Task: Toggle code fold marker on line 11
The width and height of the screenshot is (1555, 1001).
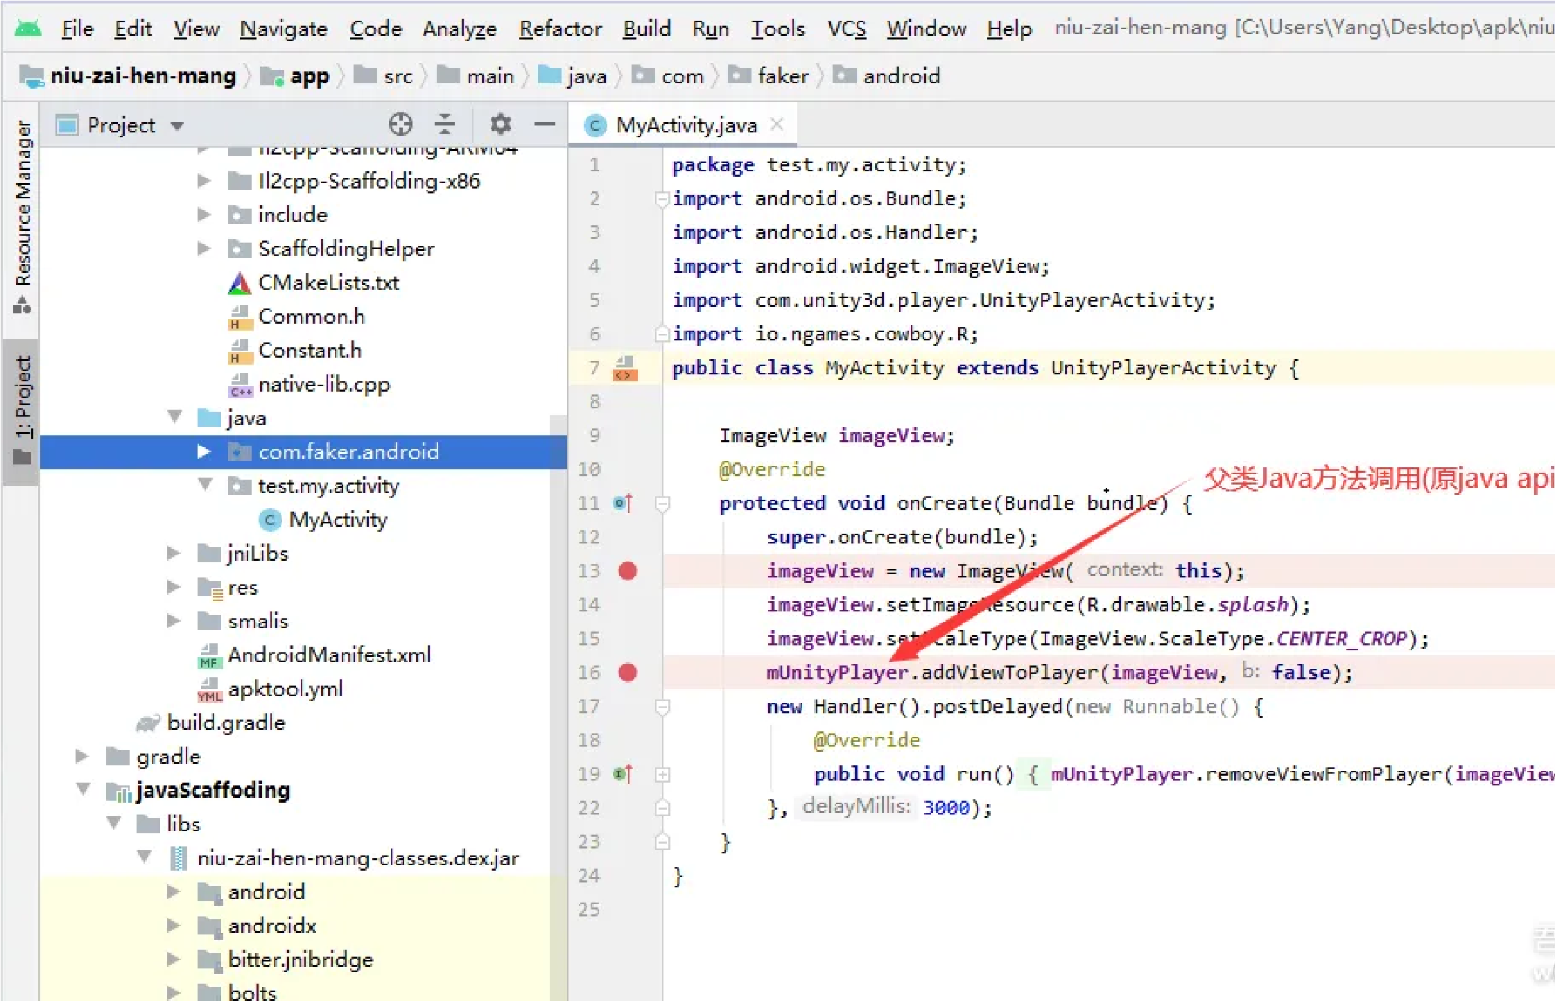Action: click(662, 503)
